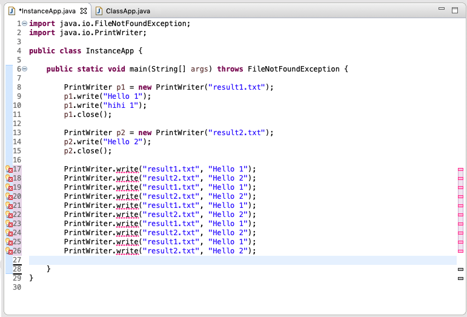The image size is (467, 317).
Task: Close the InstanceApp.java tab
Action: pos(84,11)
